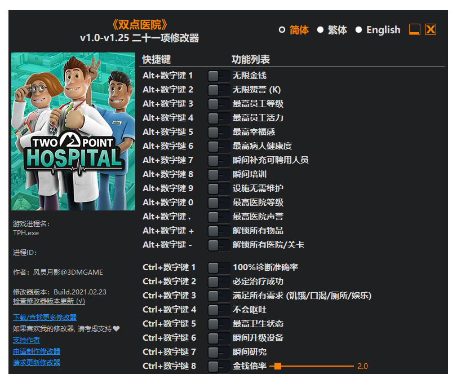Click the Two Point Hospital cover image
This screenshot has width=457, height=374.
click(73, 131)
